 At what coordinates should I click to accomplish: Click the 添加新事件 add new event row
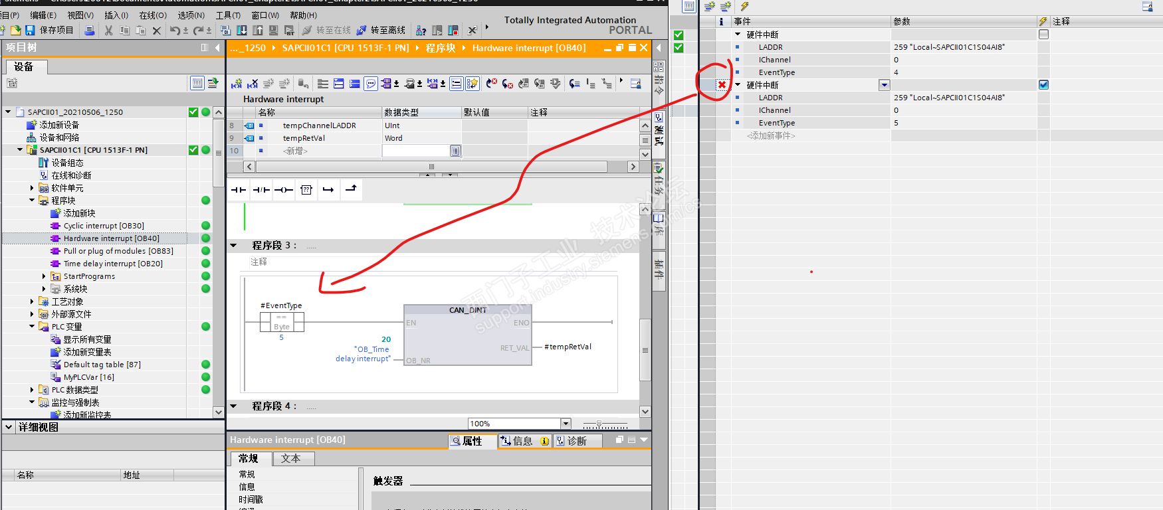tap(771, 135)
